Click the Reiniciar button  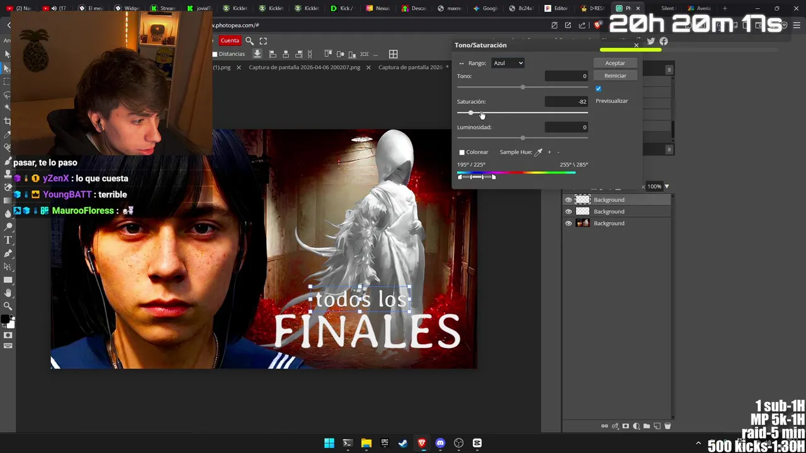click(x=615, y=75)
